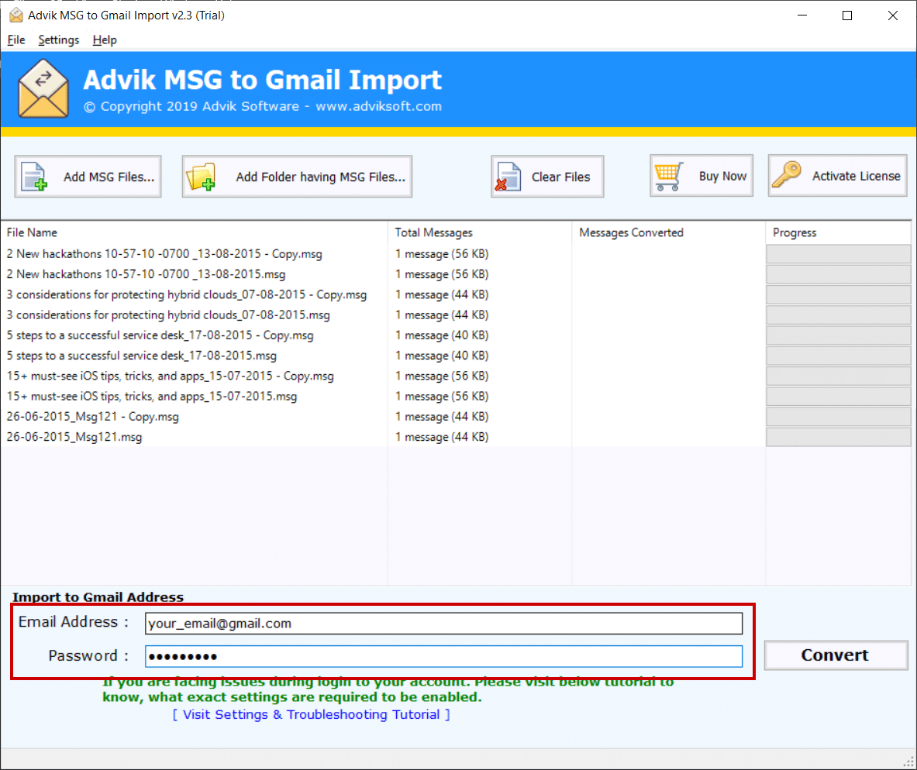Image resolution: width=917 pixels, height=770 pixels.
Task: Click the Buy Now button label
Action: 723,176
